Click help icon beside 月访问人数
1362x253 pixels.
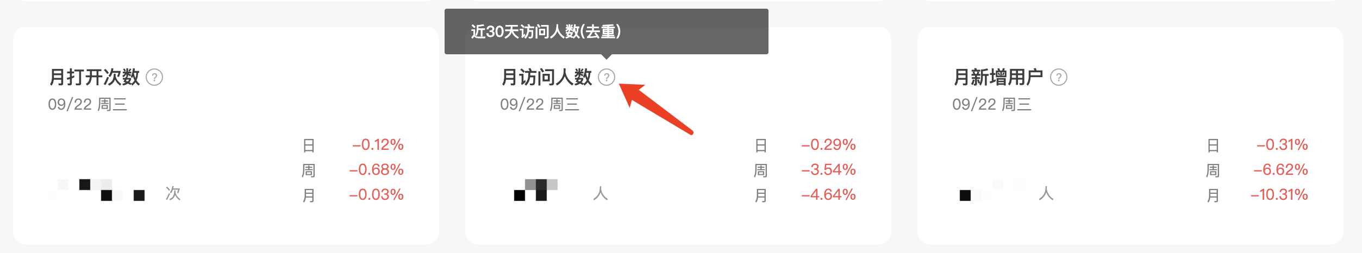[x=607, y=77]
